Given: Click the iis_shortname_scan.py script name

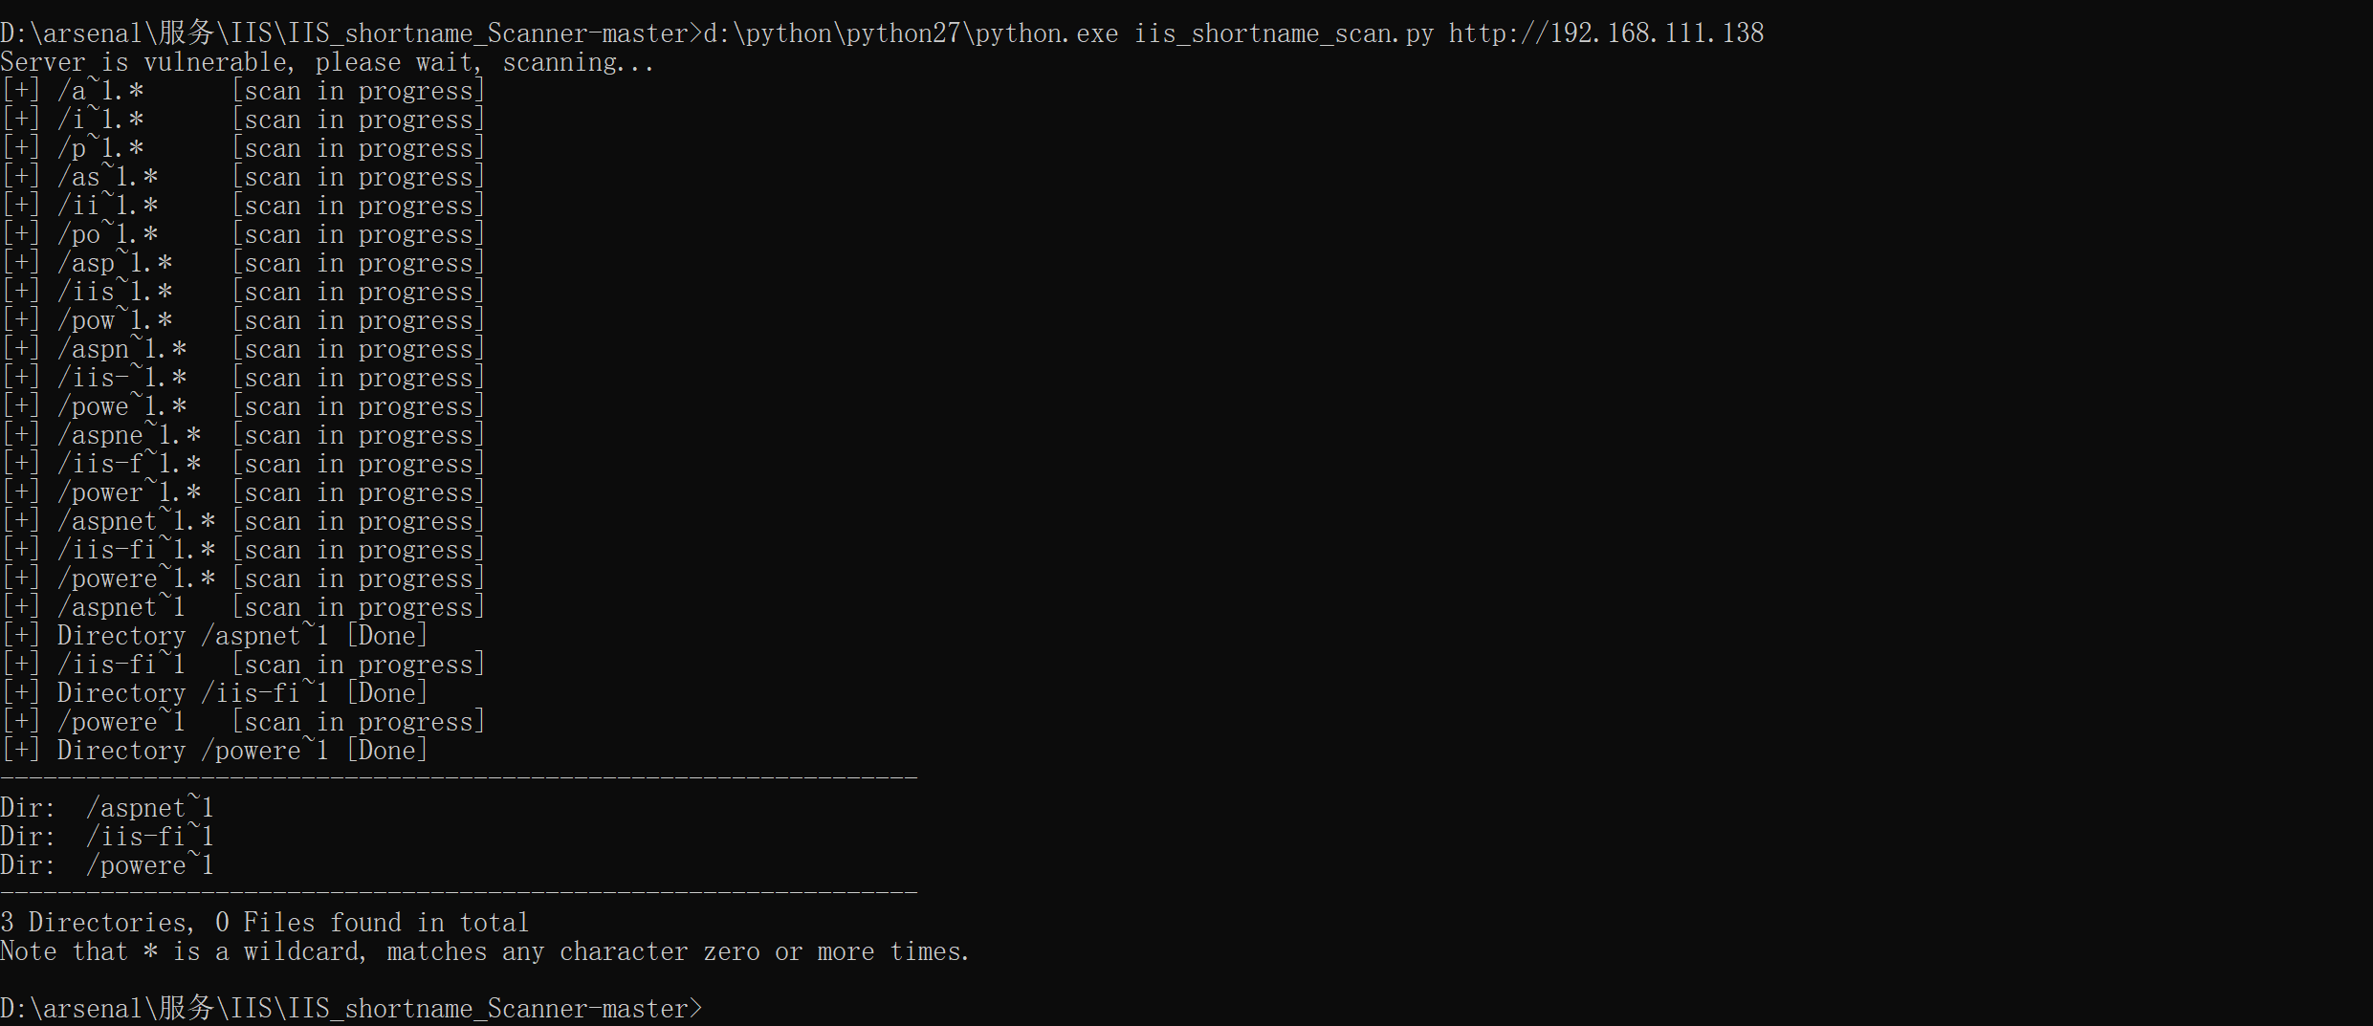Looking at the screenshot, I should 1284,33.
